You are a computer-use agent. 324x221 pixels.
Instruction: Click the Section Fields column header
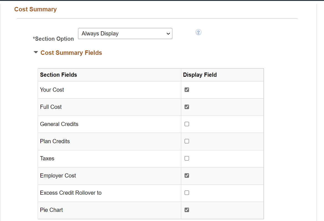58,75
